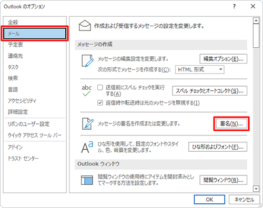Click ひな形およびフォント(F)... button

click(218, 147)
